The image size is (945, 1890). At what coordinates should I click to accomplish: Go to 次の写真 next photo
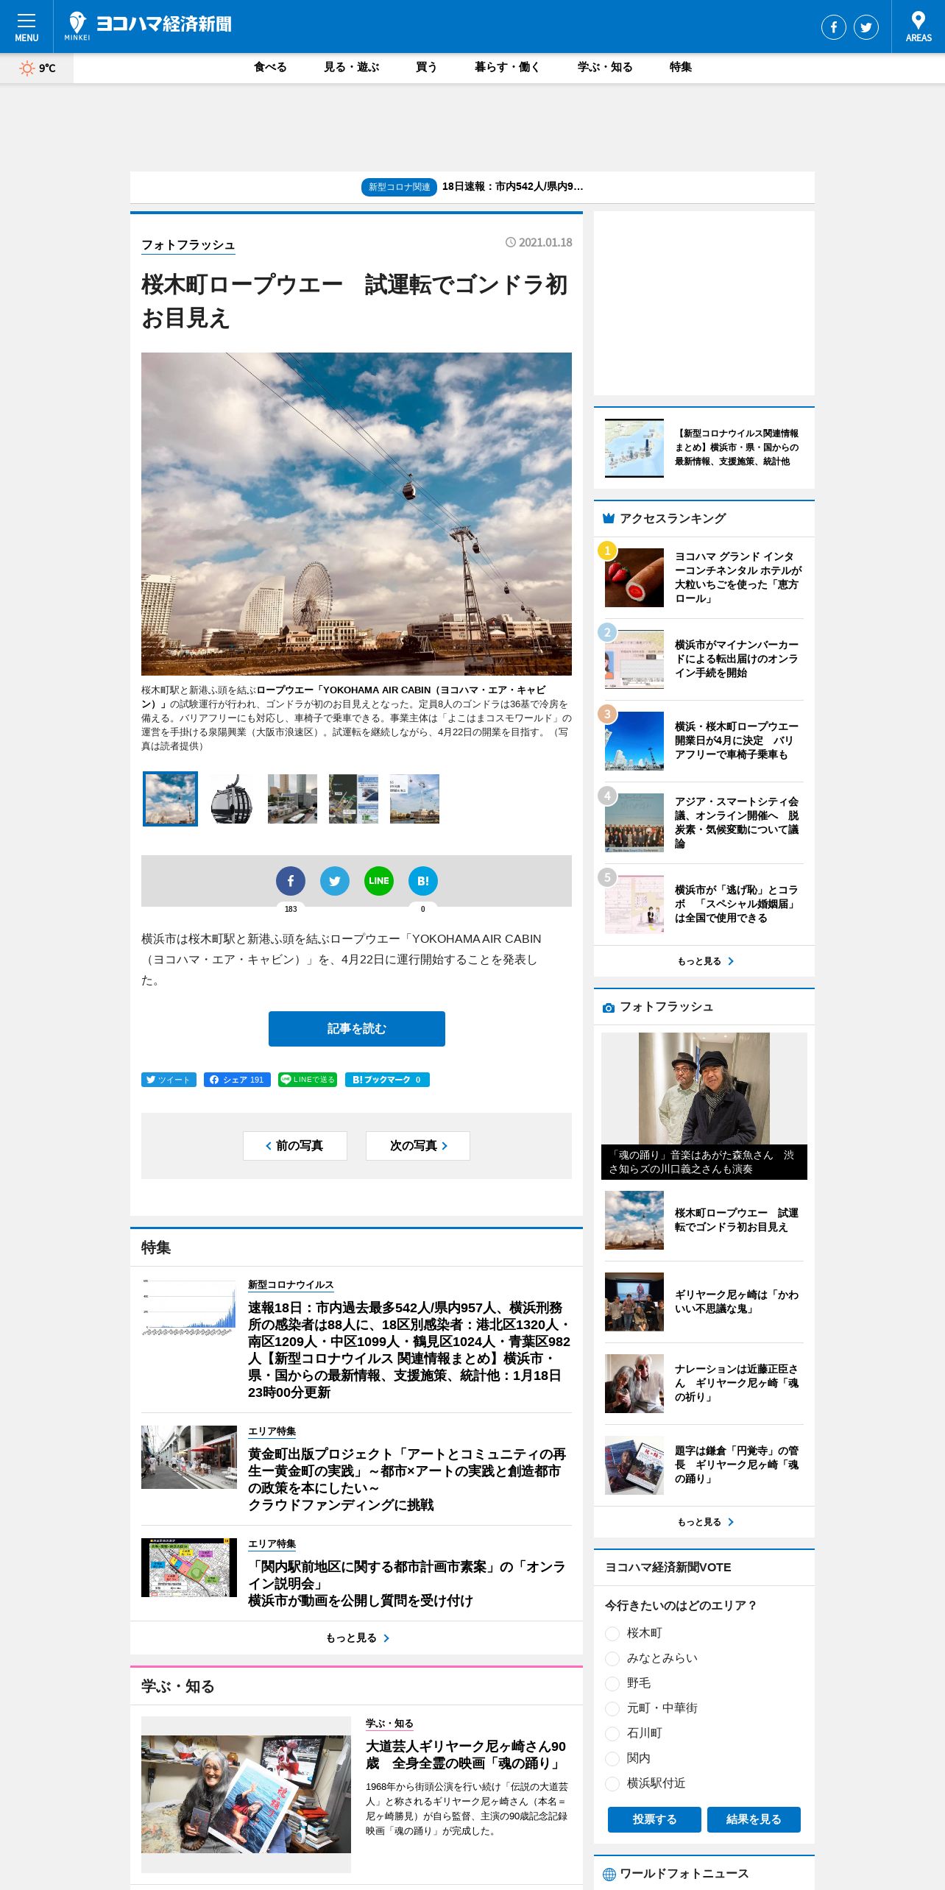(418, 1146)
